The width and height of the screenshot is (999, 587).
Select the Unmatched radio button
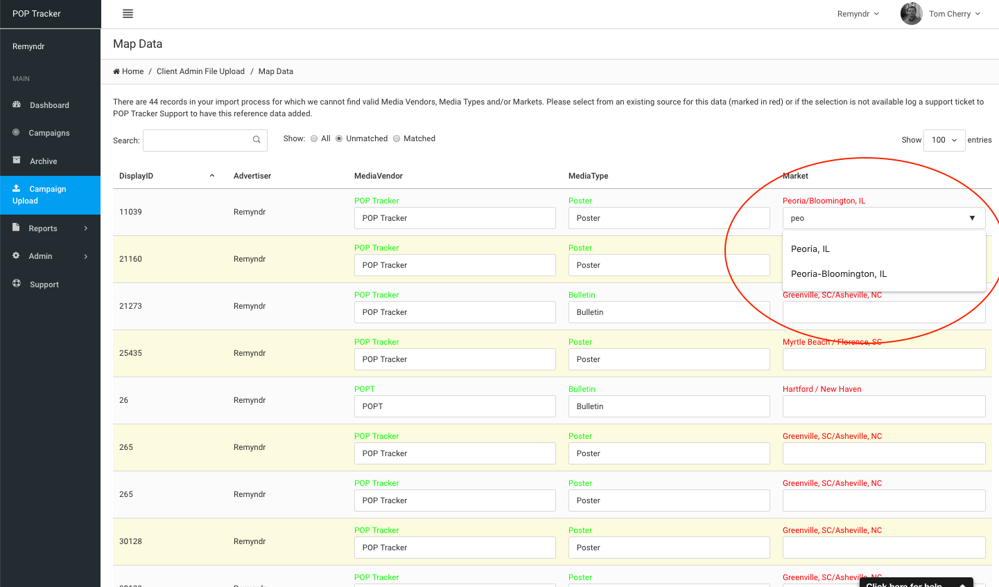[x=339, y=138]
